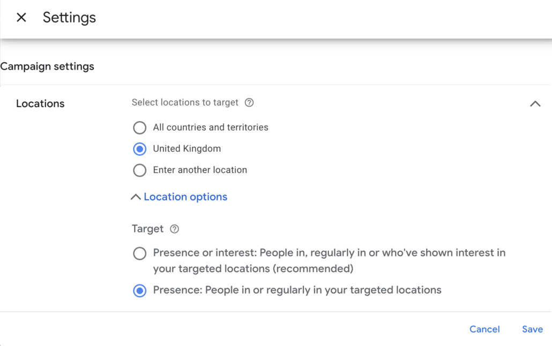
Task: Open help icon beside Select locations to target
Action: 249,102
